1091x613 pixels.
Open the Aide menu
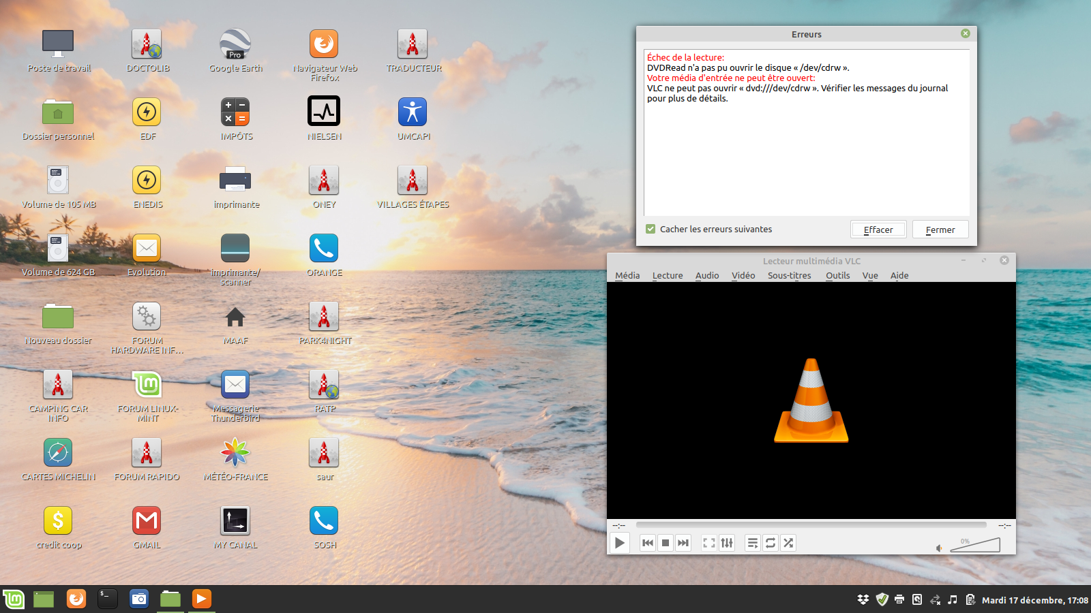coord(899,276)
